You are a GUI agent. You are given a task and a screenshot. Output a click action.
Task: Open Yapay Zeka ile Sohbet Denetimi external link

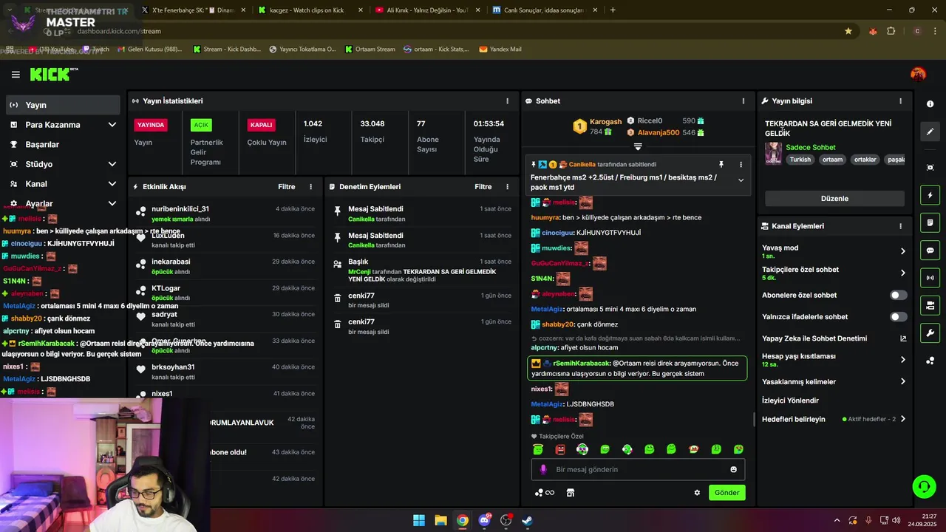pos(903,338)
